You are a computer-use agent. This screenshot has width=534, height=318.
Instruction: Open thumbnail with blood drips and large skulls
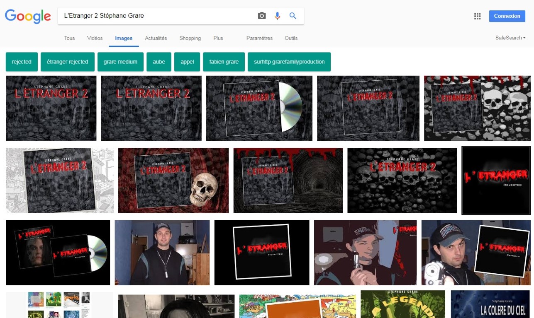point(477,108)
